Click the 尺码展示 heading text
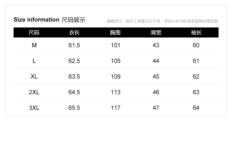This screenshot has width=233, height=150. coord(73,20)
